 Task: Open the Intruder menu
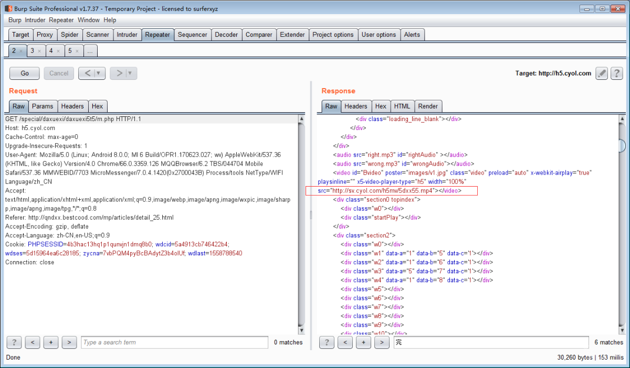pyautogui.click(x=35, y=20)
